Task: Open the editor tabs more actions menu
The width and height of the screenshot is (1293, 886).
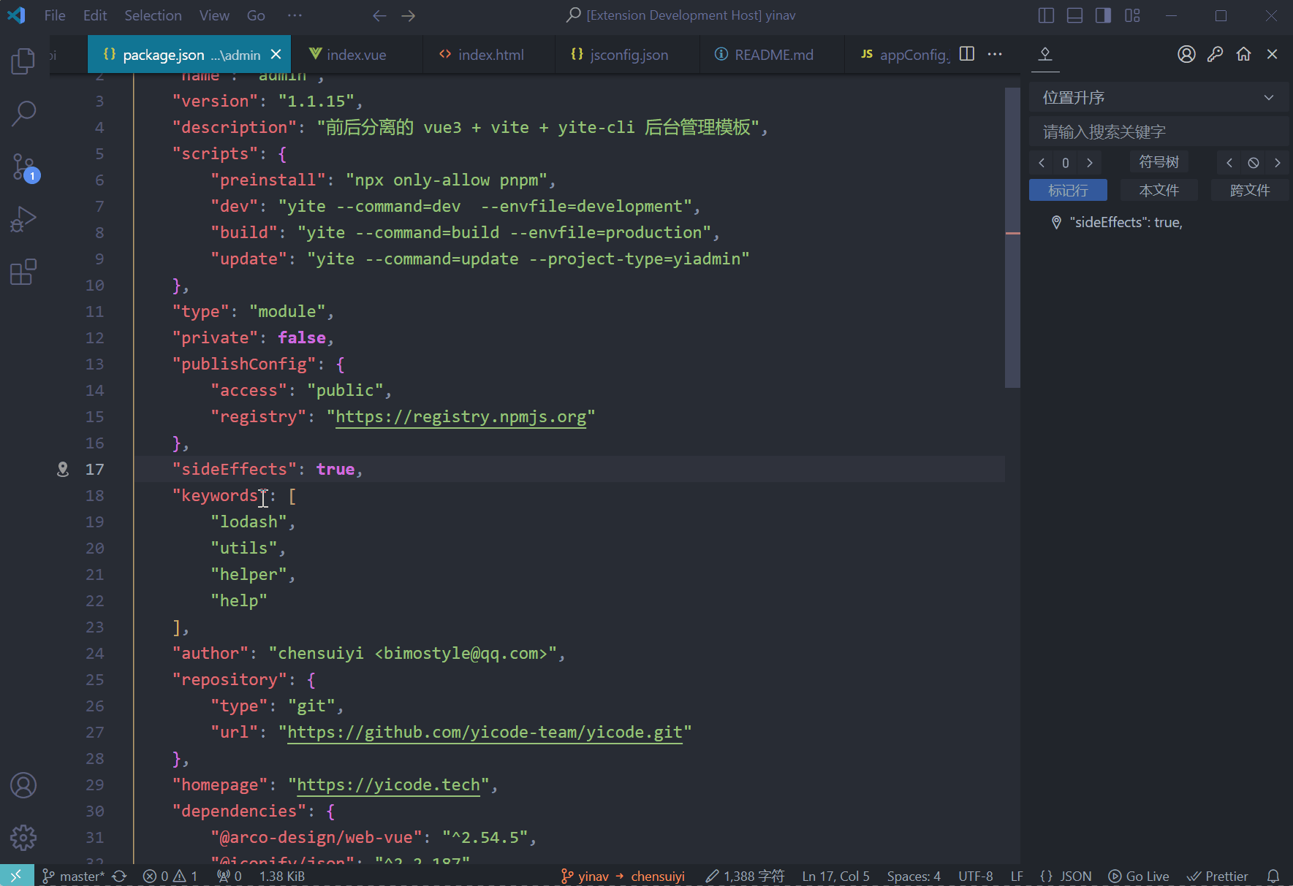Action: tap(995, 54)
